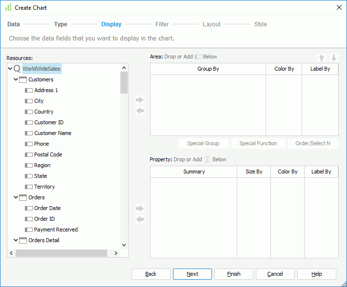Click the Region field icon
Image resolution: width=347 pixels, height=287 pixels.
(29, 165)
